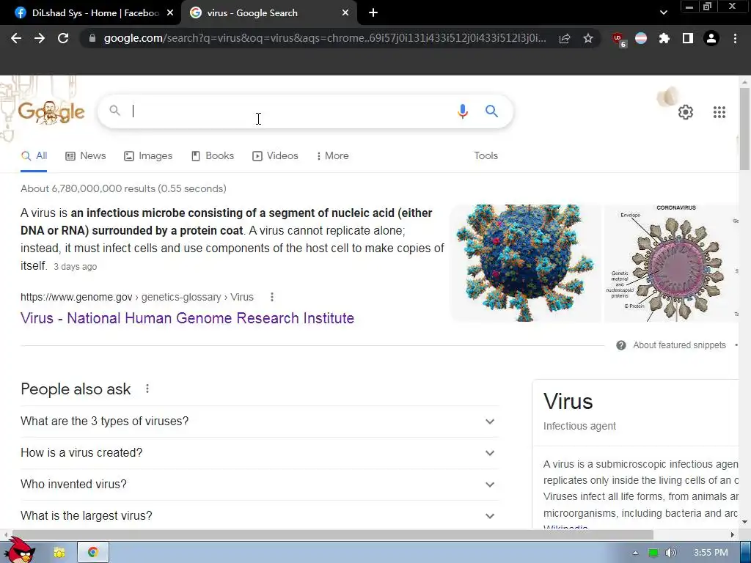This screenshot has height=563, width=751.
Task: Expand How is a virus created?
Action: click(x=260, y=453)
